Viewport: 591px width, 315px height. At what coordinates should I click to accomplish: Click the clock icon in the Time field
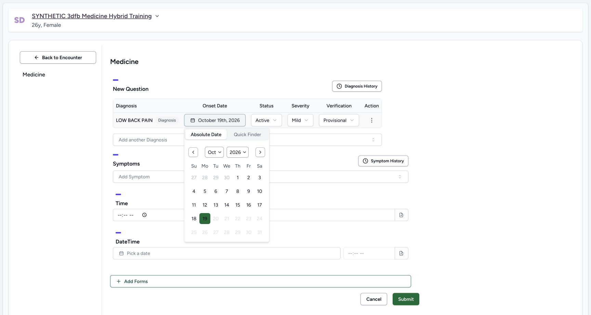(x=144, y=215)
